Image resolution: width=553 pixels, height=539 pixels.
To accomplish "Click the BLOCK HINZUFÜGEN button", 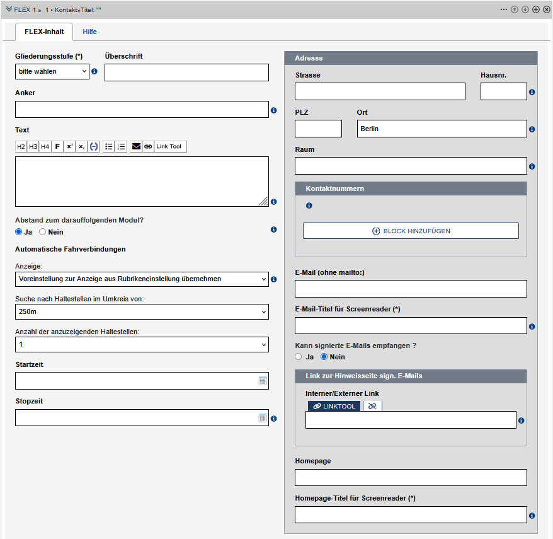I will click(x=411, y=231).
